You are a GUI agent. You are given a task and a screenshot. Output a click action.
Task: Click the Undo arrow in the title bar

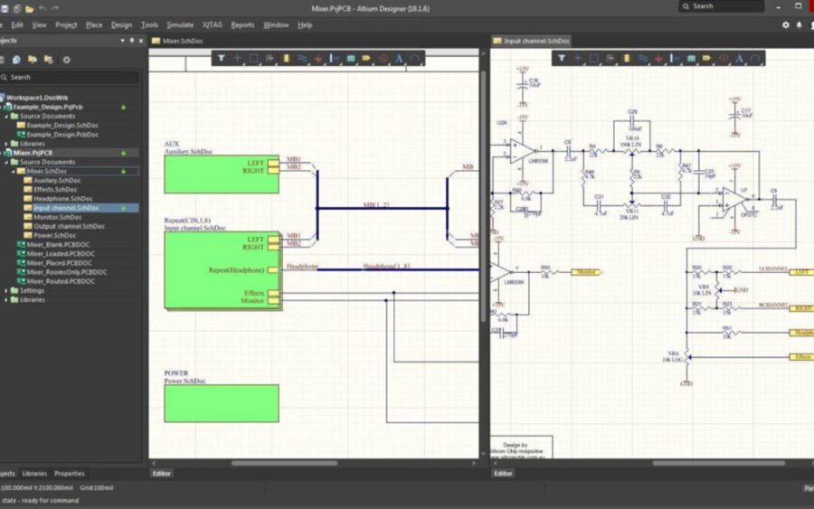pos(43,9)
